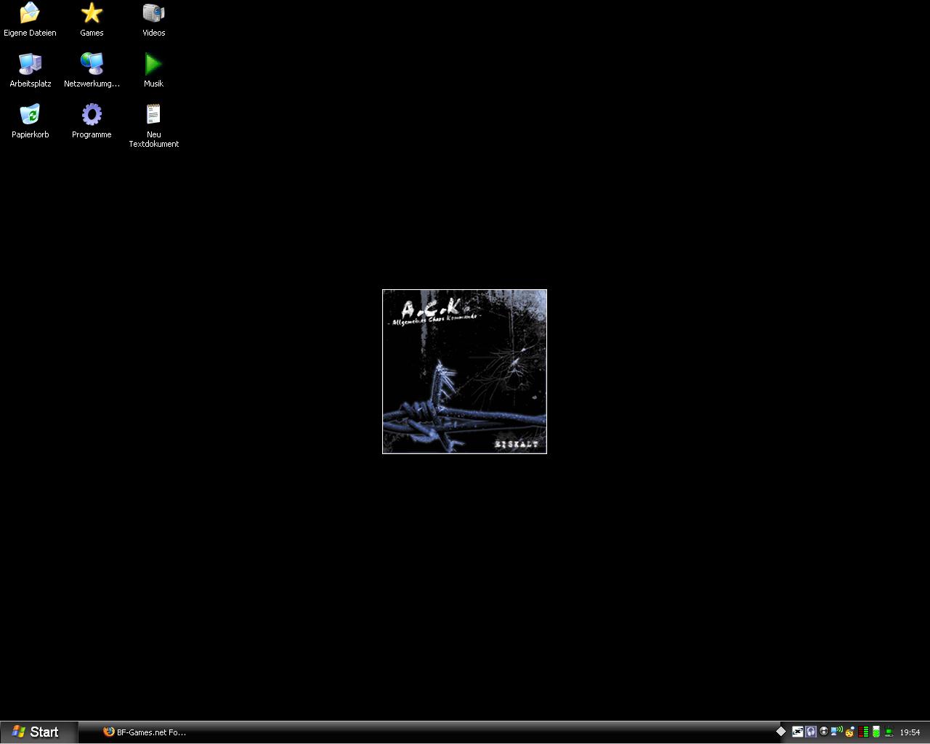Select the Arbeitsplatz computer icon
Image resolution: width=930 pixels, height=744 pixels.
pos(30,64)
